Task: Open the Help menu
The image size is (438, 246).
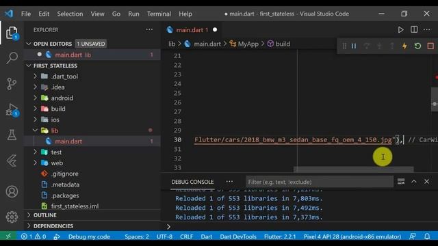Action: pos(185,14)
